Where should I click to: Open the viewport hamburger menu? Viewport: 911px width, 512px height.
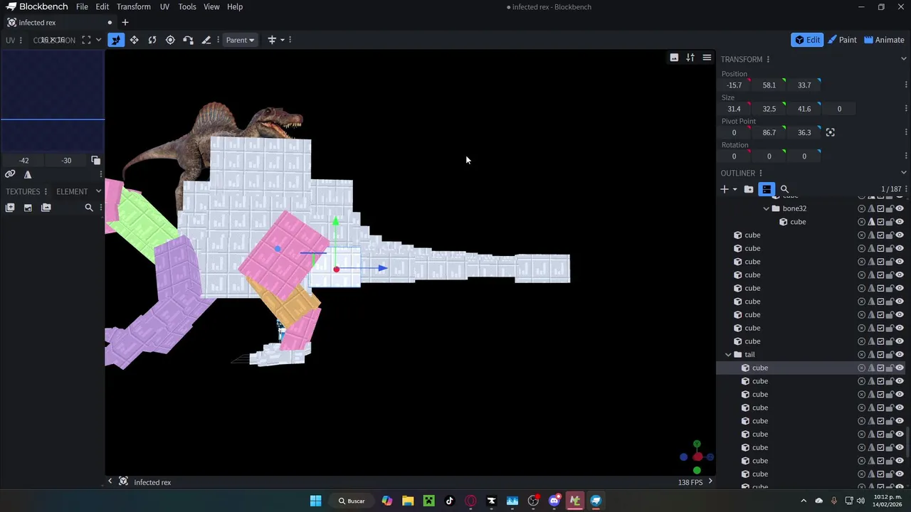[x=707, y=58]
